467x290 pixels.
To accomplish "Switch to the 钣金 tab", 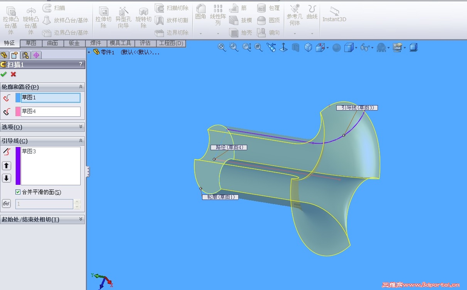I will point(74,43).
